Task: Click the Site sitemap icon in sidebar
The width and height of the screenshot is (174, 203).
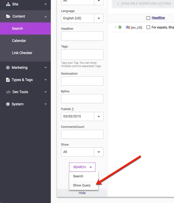Action: (8, 4)
